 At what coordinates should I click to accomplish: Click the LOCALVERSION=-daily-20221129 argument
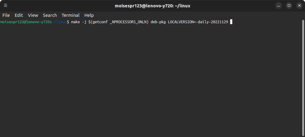[x=198, y=22]
